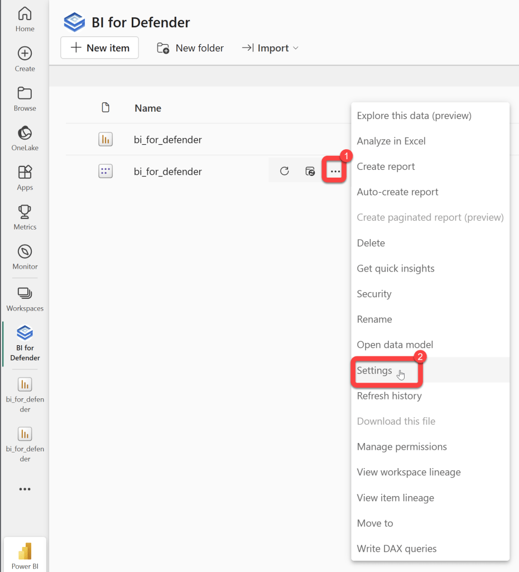The width and height of the screenshot is (519, 572).
Task: Open the bi_for_defender report name
Action: (167, 140)
